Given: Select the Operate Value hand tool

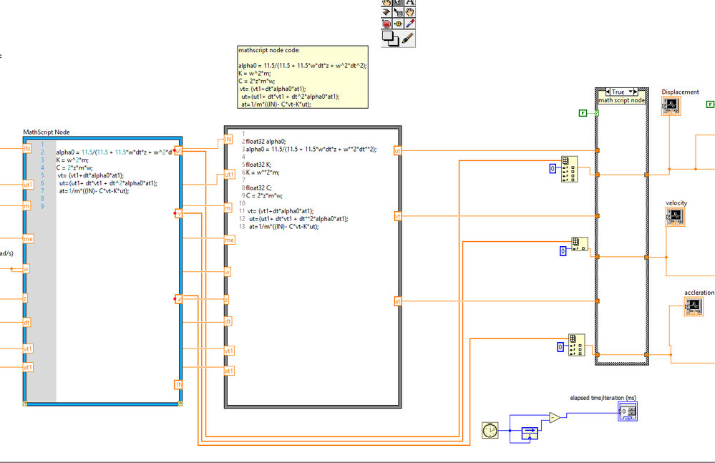Looking at the screenshot, I should tap(386, 2).
